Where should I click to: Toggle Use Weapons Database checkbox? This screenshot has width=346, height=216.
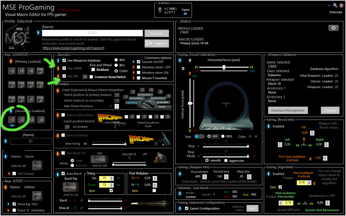(x=64, y=60)
